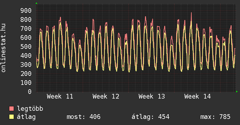Click the 'most: 406' current value

click(x=84, y=117)
